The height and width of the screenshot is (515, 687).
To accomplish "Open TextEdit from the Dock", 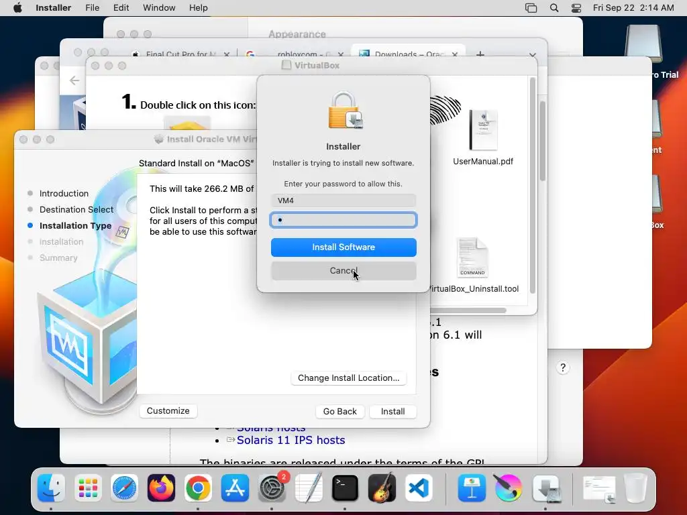I will (309, 488).
